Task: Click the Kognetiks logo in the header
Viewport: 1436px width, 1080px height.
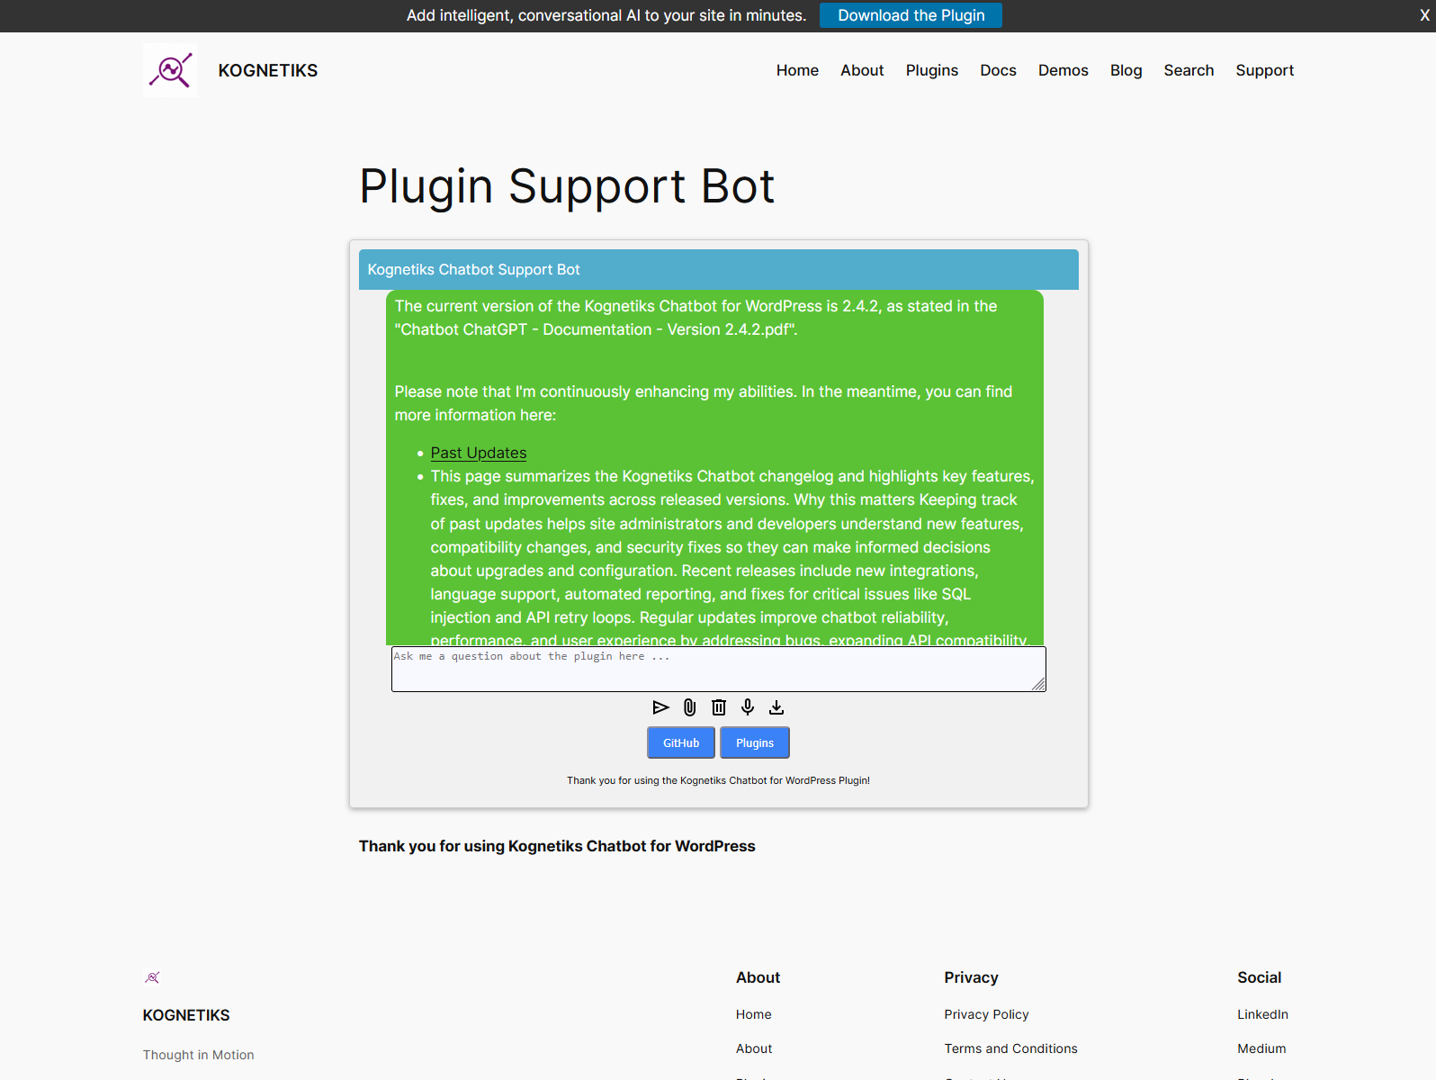Action: click(170, 70)
